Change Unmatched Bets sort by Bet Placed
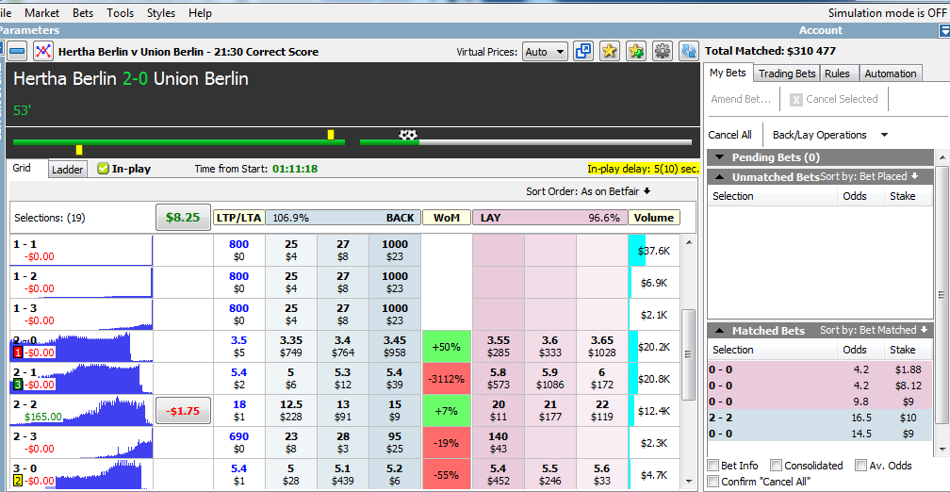This screenshot has width=950, height=492. [869, 177]
